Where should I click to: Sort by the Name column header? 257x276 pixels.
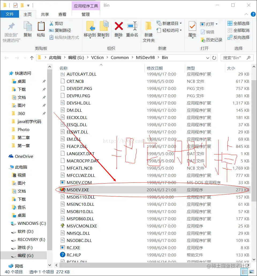63,68
